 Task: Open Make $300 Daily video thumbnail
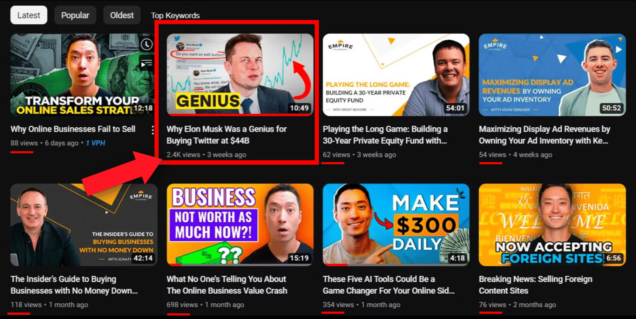pos(396,225)
